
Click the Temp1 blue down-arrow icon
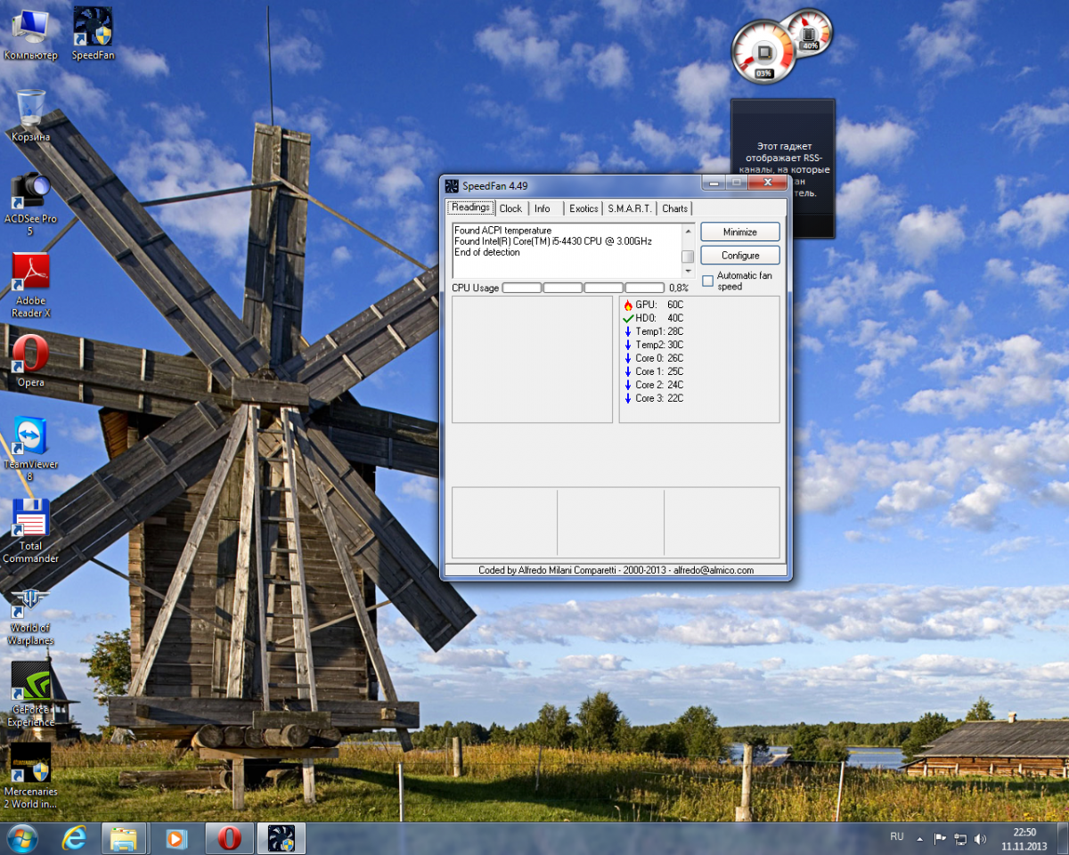click(628, 331)
